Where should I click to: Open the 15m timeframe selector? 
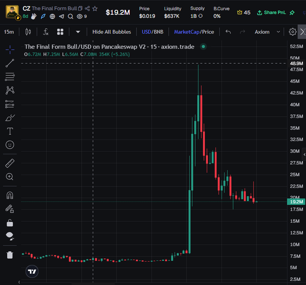(9, 32)
